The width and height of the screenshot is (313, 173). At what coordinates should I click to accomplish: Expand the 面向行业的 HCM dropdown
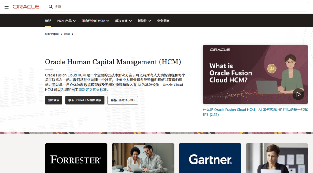pyautogui.click(x=95, y=21)
